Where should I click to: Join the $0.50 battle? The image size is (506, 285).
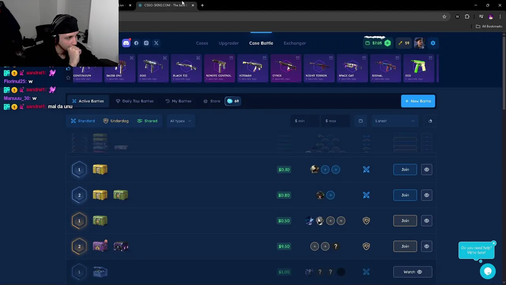[405, 220]
